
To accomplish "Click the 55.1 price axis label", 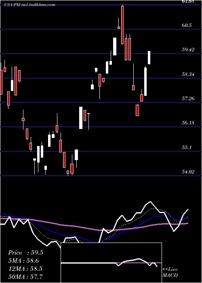I will 187,148.
